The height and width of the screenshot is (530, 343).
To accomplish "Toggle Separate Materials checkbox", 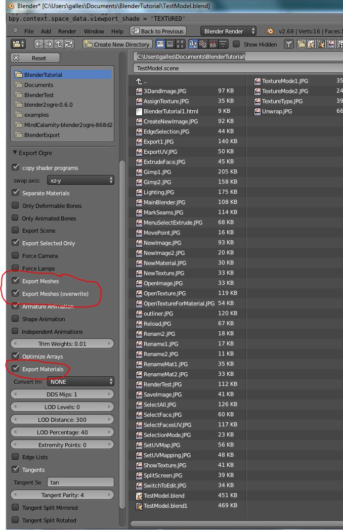I will [x=15, y=193].
